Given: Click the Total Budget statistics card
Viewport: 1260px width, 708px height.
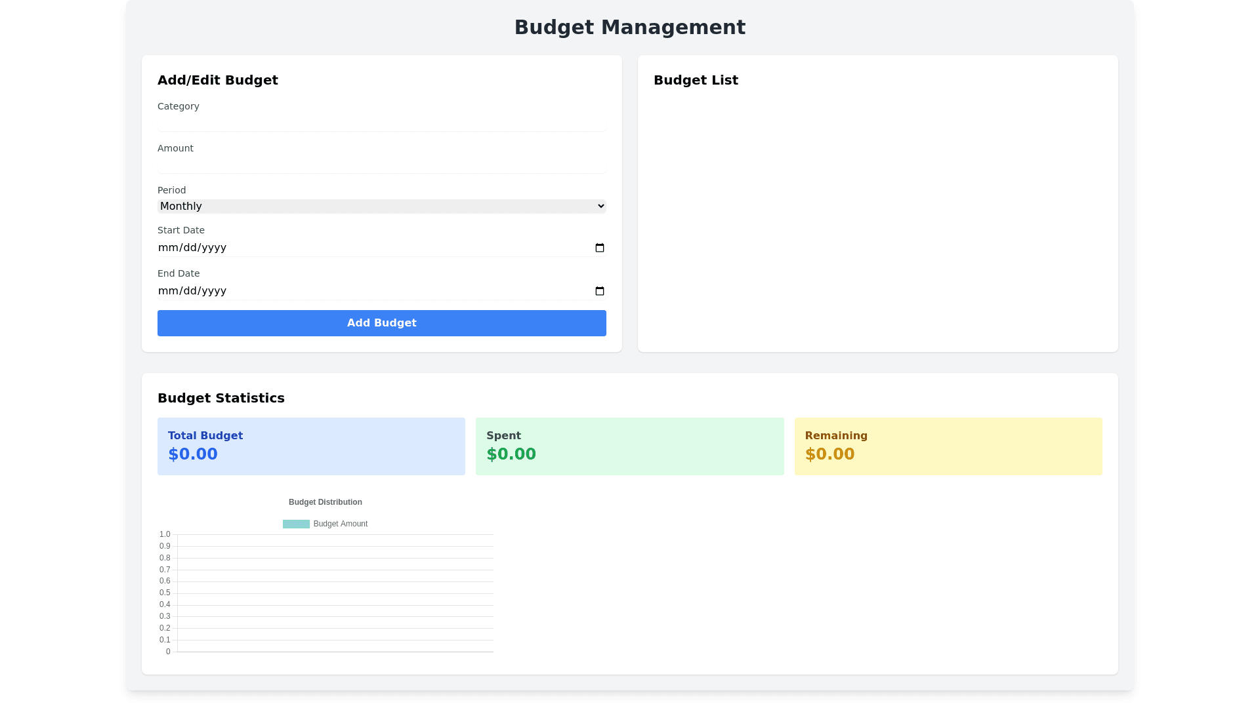Looking at the screenshot, I should tap(311, 446).
